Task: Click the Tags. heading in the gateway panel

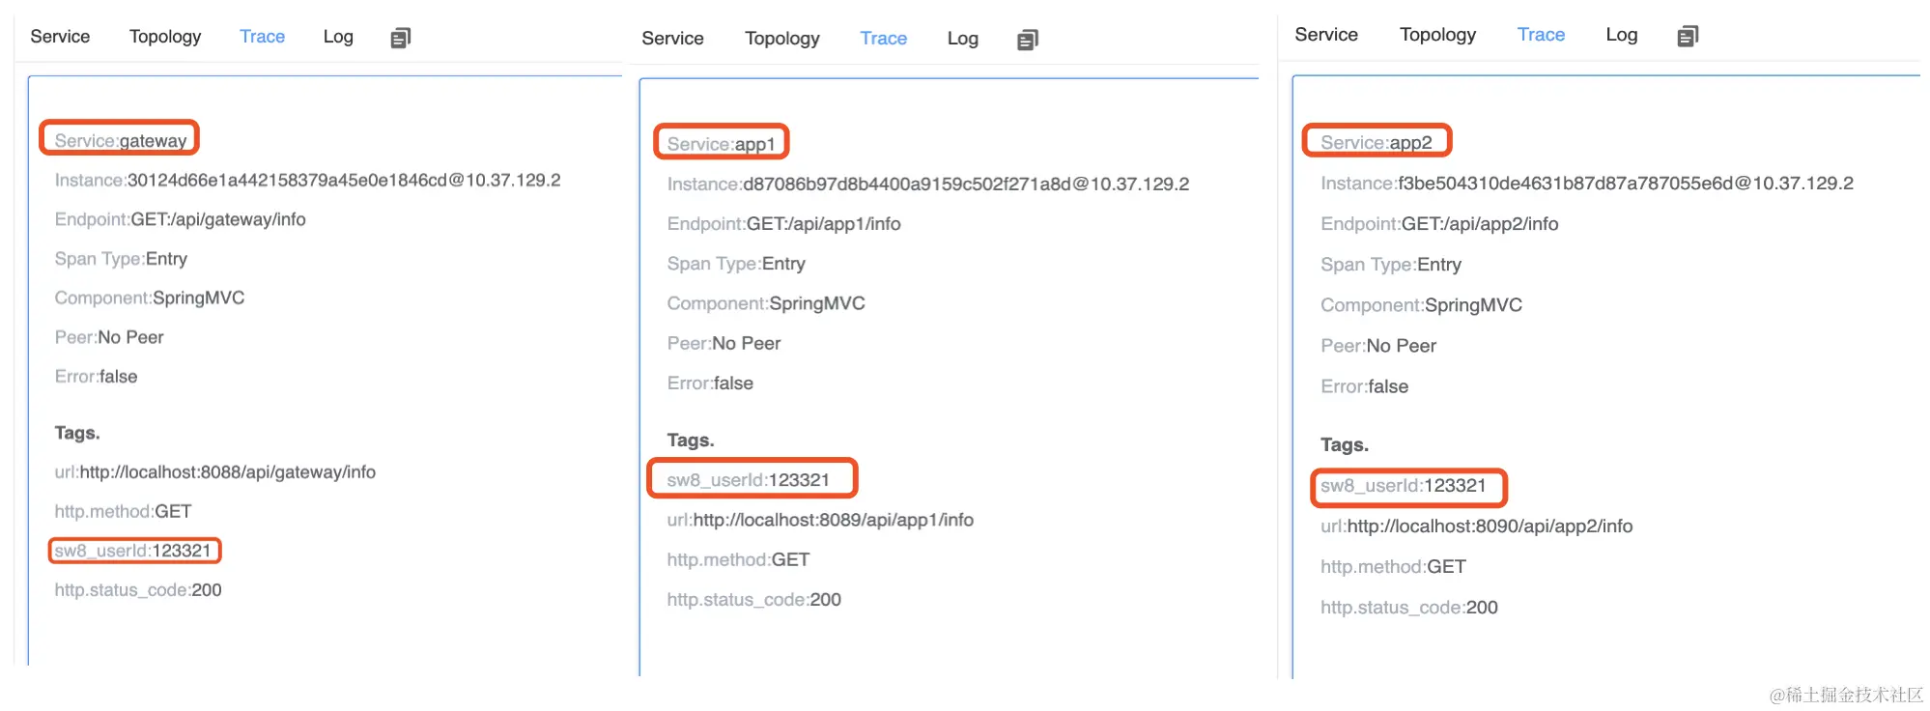Action: click(77, 434)
